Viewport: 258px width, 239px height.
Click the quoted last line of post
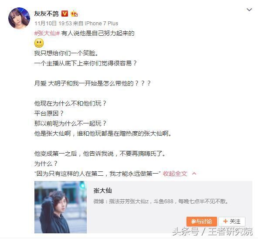click(98, 174)
